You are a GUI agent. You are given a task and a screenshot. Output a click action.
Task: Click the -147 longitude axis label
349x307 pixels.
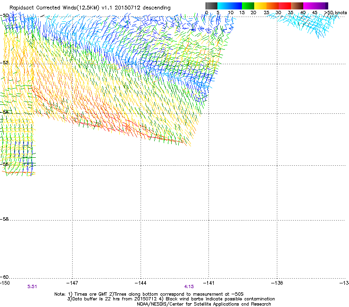72,283
